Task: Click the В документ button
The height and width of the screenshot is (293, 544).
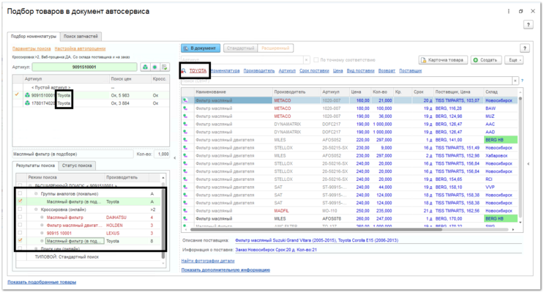Action: point(200,48)
